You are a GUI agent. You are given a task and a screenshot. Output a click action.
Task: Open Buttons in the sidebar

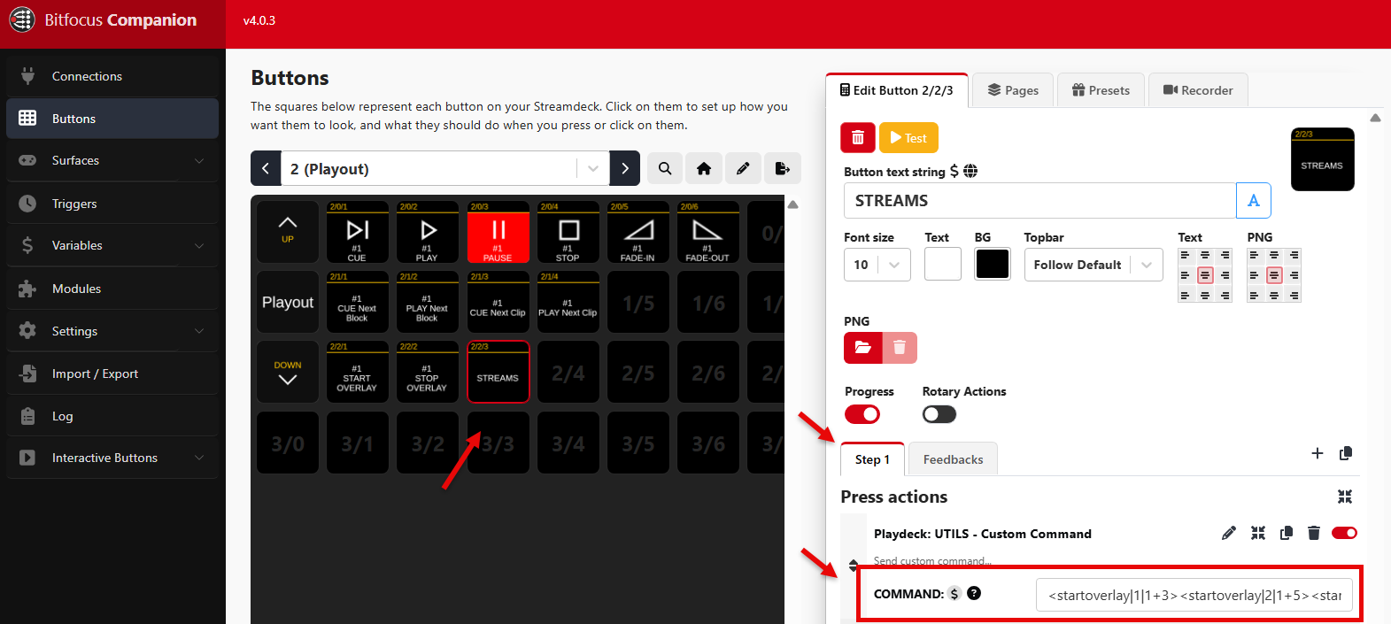tap(112, 119)
